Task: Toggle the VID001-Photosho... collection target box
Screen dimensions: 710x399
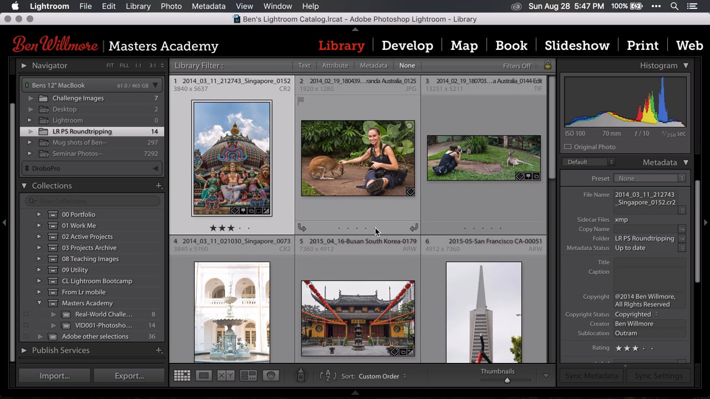Action: click(x=26, y=325)
